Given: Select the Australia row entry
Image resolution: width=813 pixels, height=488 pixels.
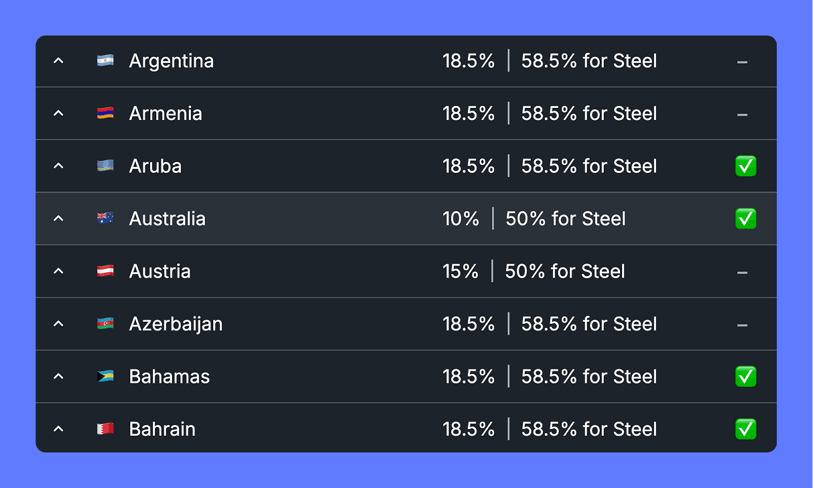Looking at the screenshot, I should click(x=406, y=219).
